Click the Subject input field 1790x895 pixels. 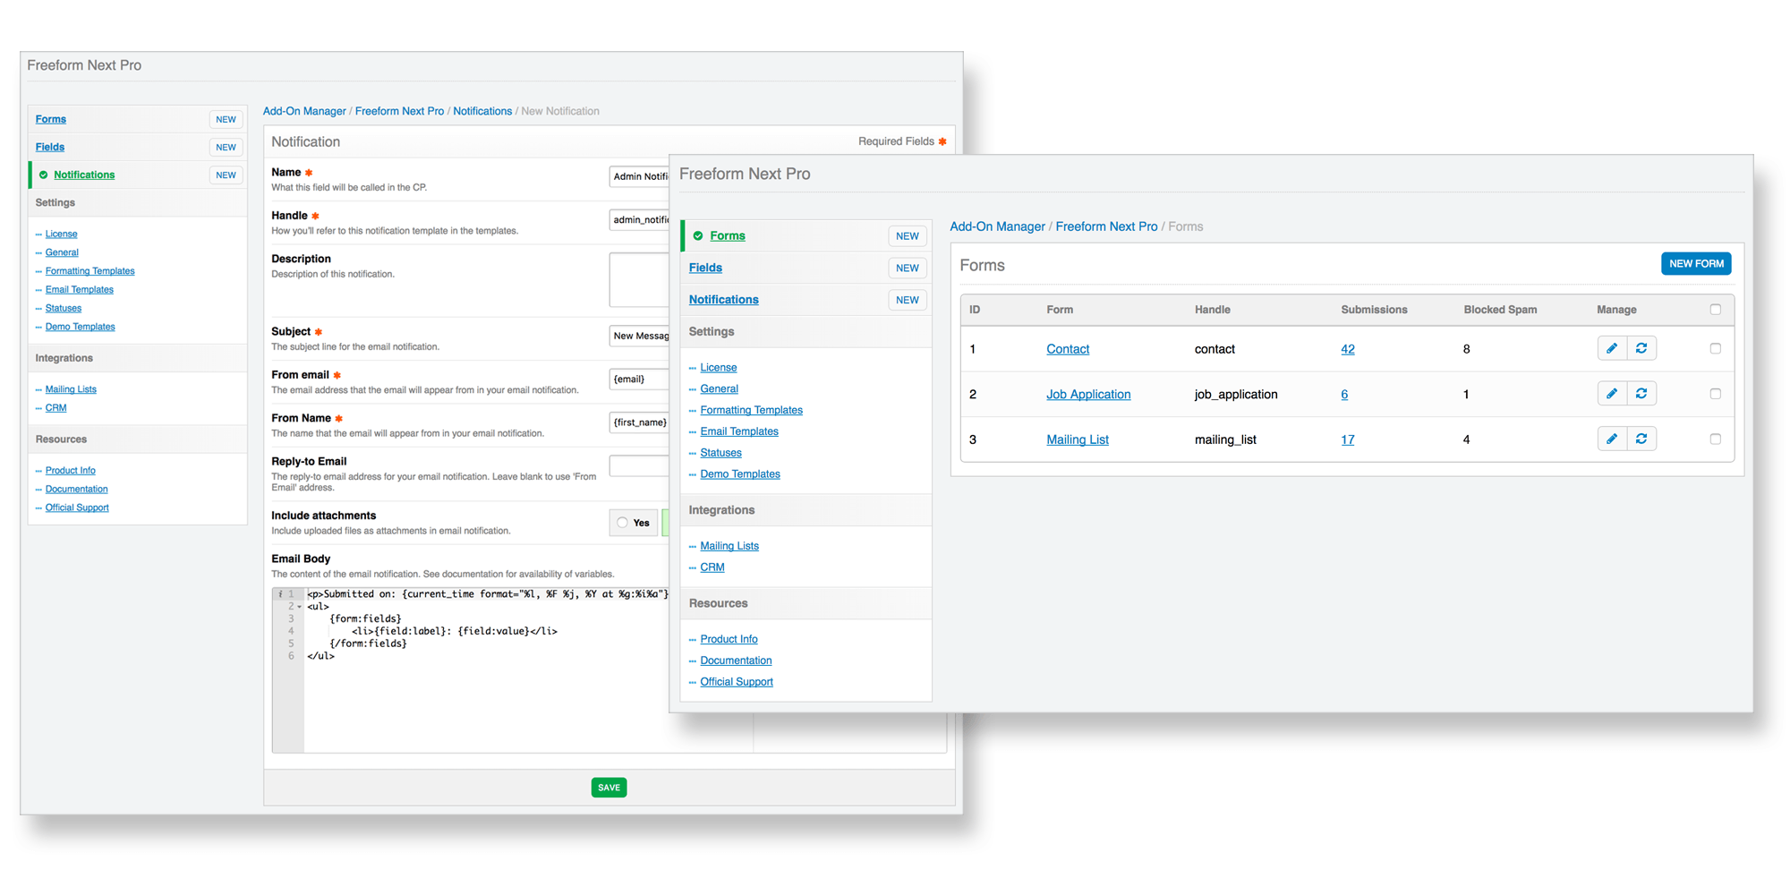(639, 336)
